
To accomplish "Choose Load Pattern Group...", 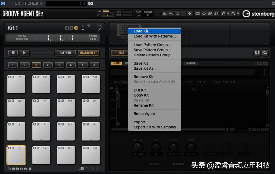I will tap(155, 45).
